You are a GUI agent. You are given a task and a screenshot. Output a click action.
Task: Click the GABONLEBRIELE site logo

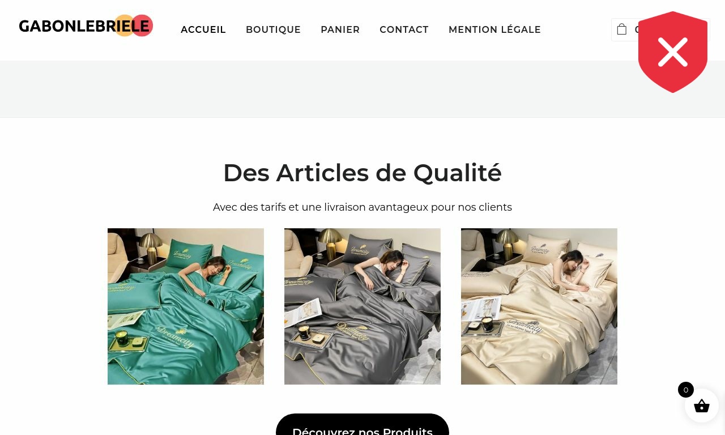pos(86,26)
